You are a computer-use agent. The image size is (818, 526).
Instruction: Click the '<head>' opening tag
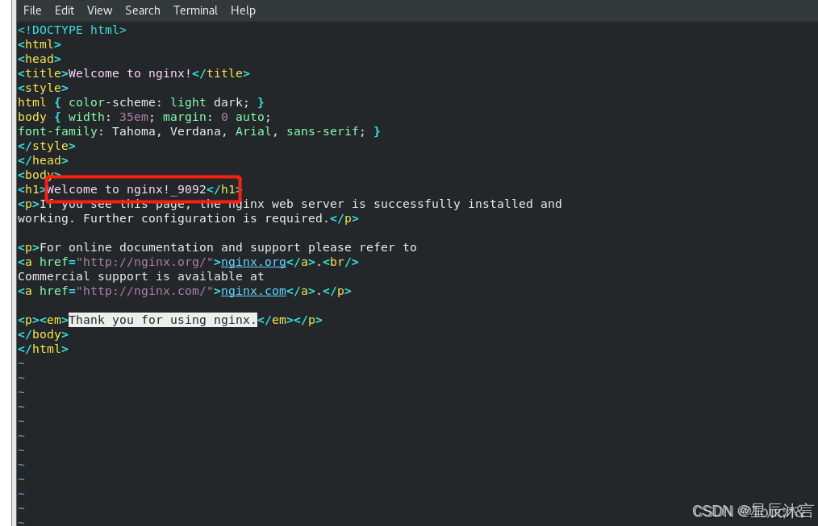coord(40,59)
